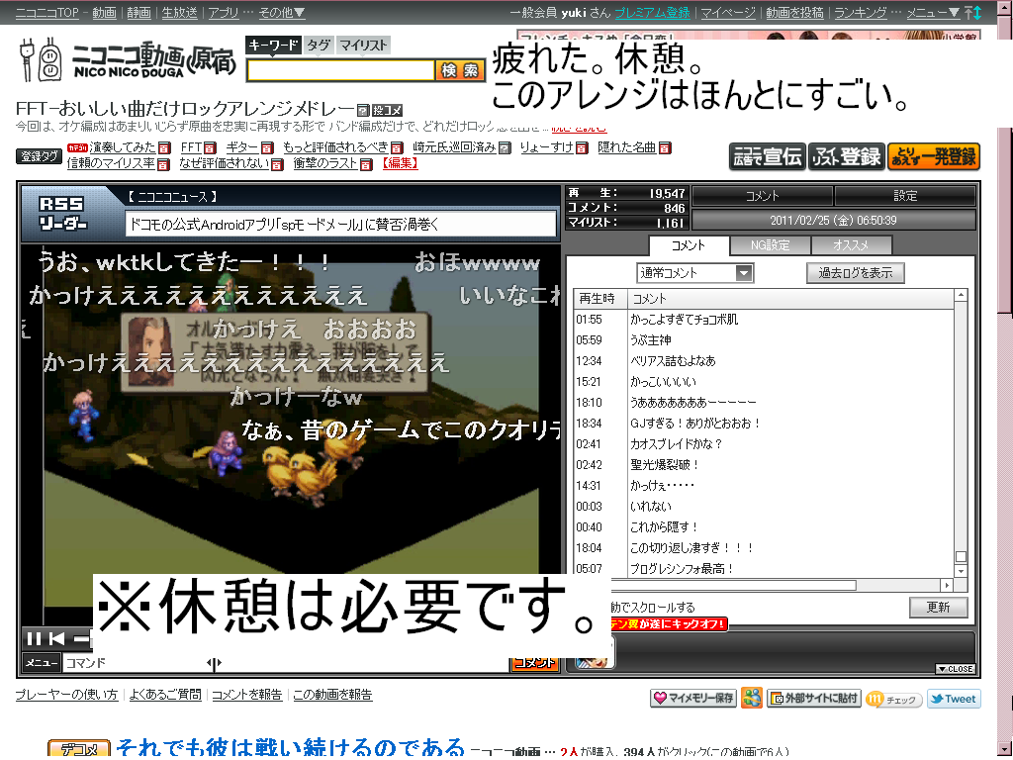Viewport: 1013px width, 760px height.
Task: Click the 過去ログを表示 button
Action: tap(855, 273)
